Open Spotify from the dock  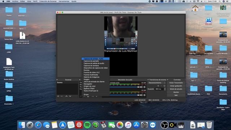[x=87, y=125]
